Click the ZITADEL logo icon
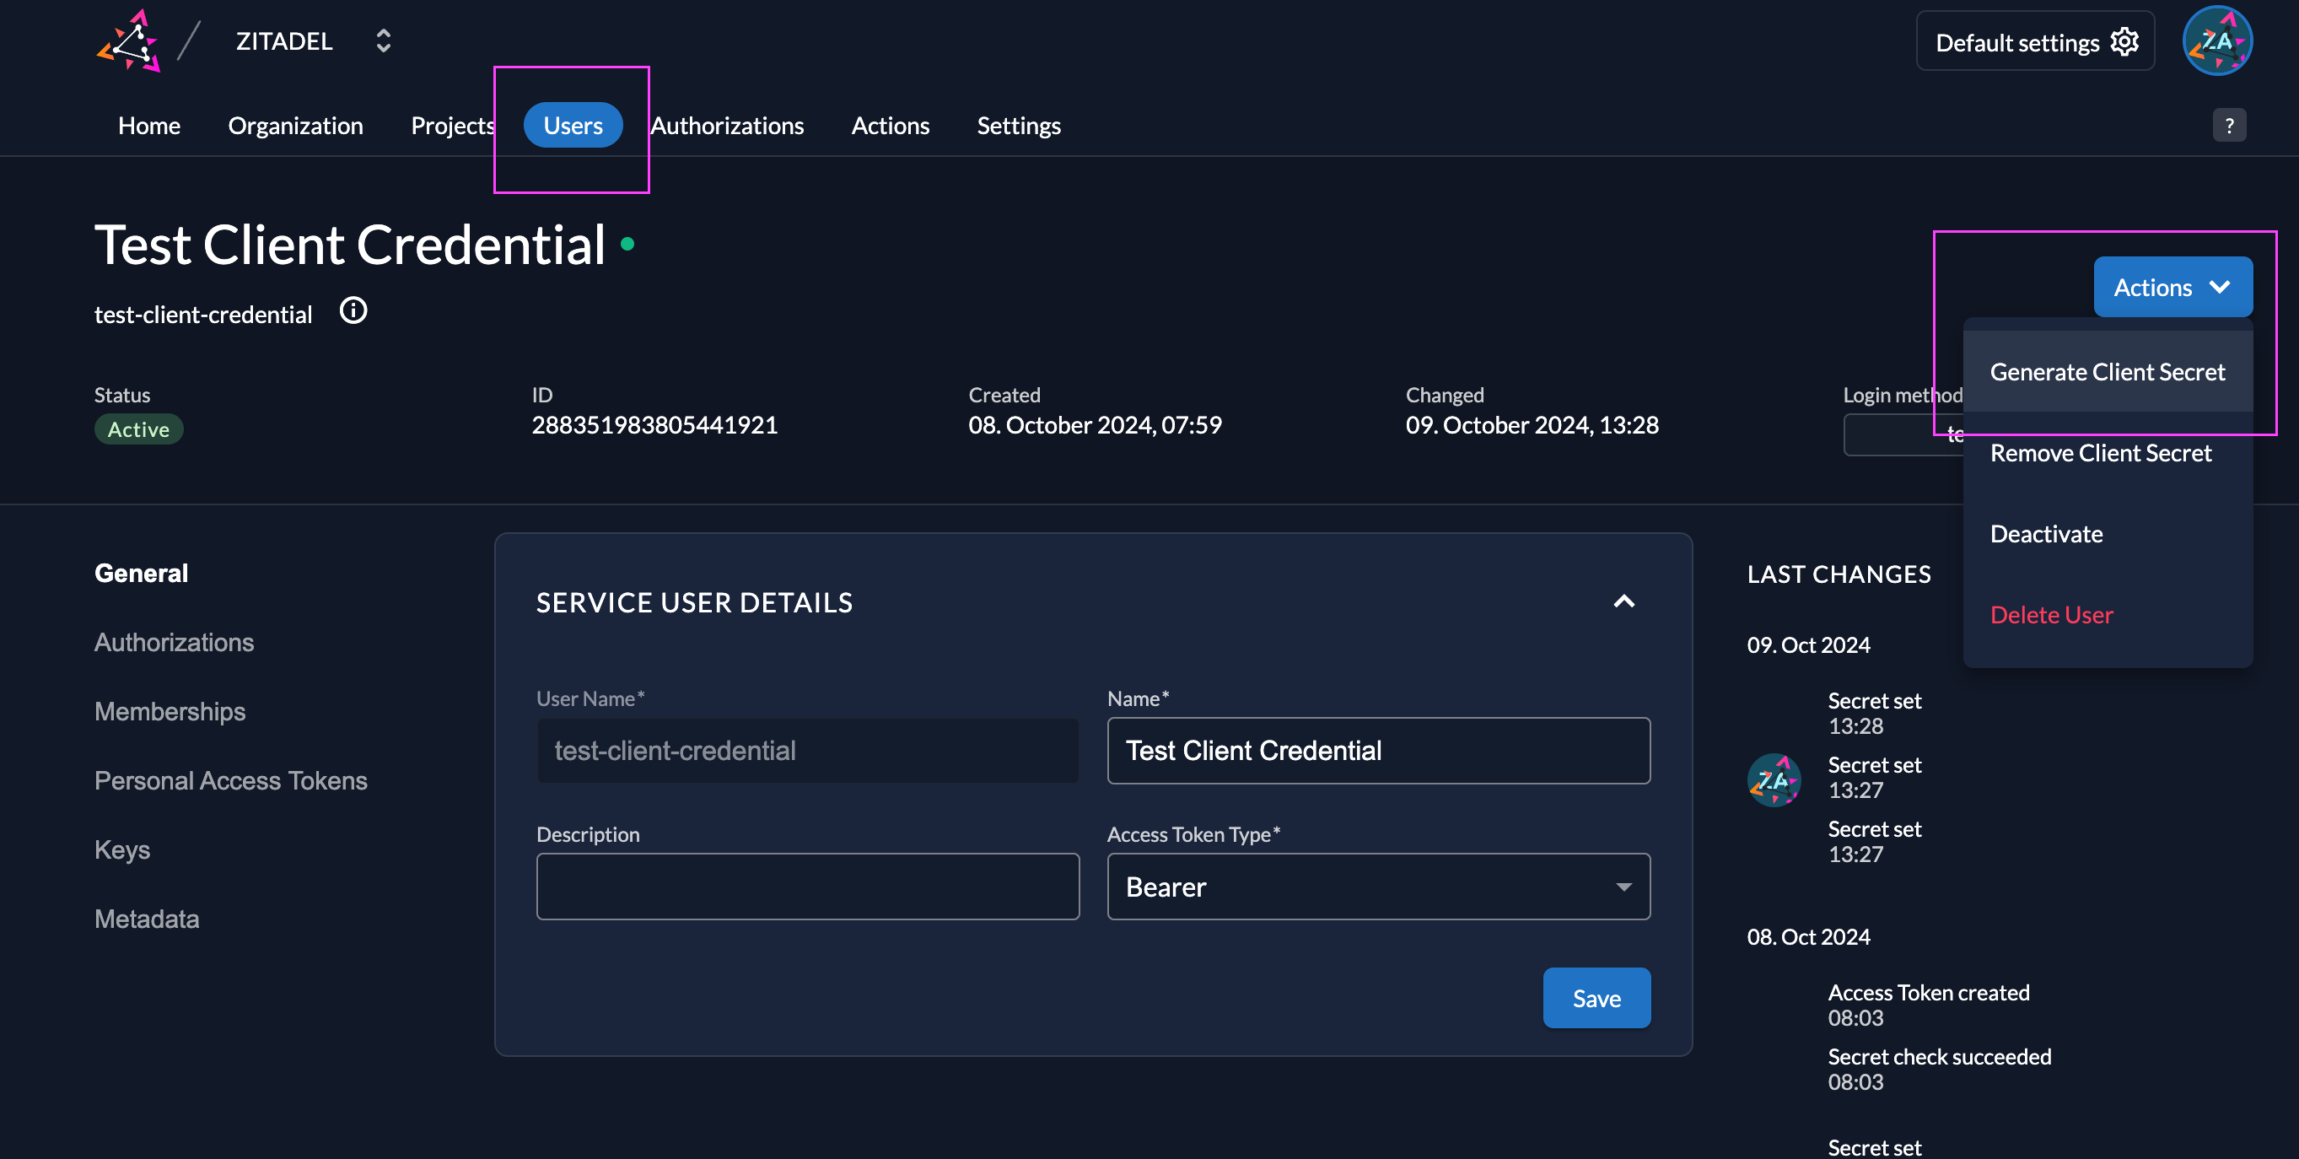The width and height of the screenshot is (2299, 1159). (129, 41)
